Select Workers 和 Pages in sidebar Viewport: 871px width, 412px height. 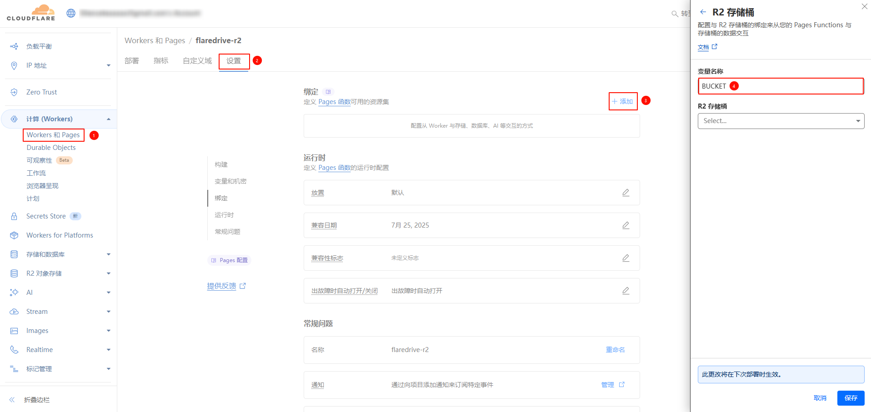point(53,135)
